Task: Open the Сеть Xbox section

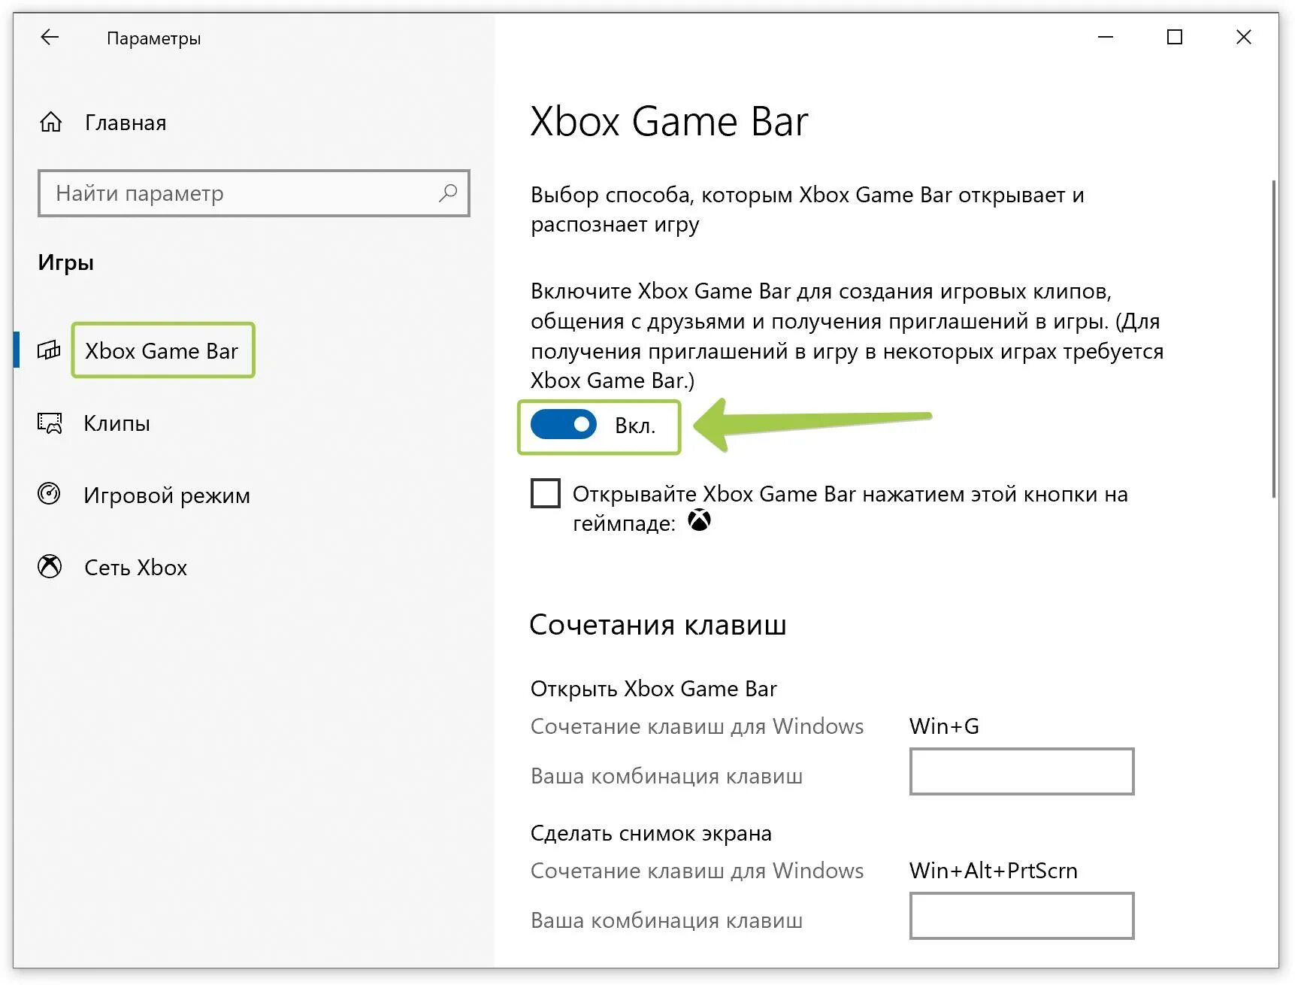Action: [135, 568]
